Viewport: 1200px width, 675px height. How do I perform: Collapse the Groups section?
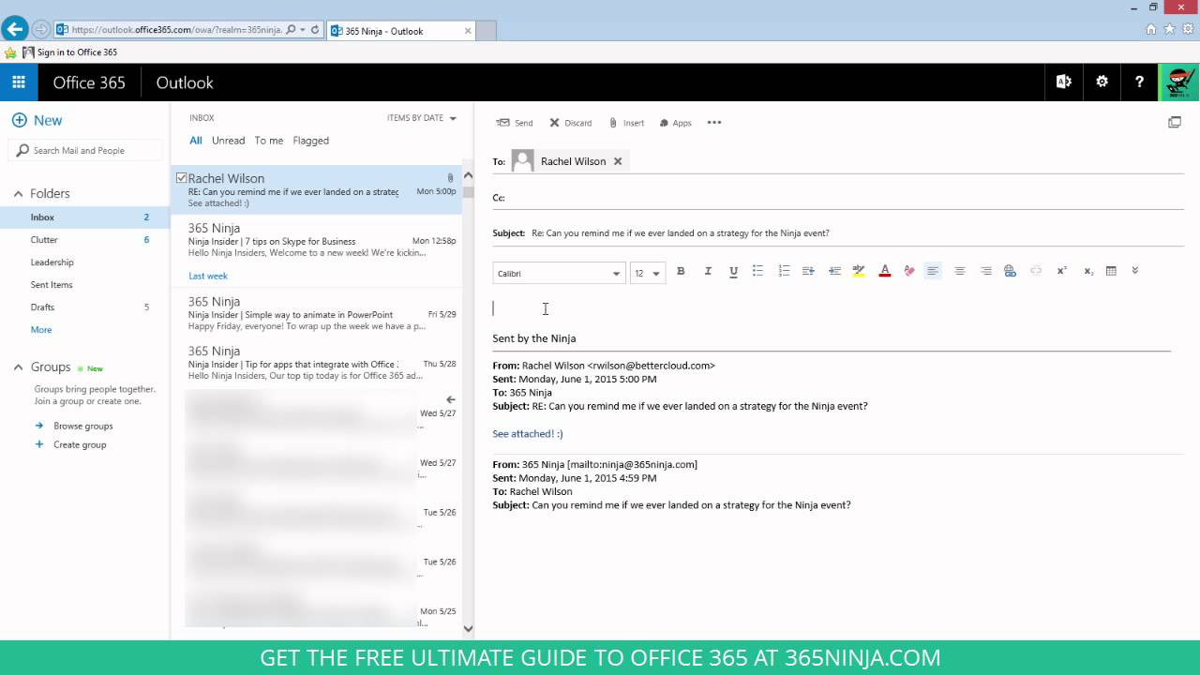pyautogui.click(x=18, y=367)
